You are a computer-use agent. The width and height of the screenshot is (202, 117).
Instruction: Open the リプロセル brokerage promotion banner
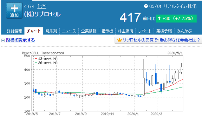(158, 40)
